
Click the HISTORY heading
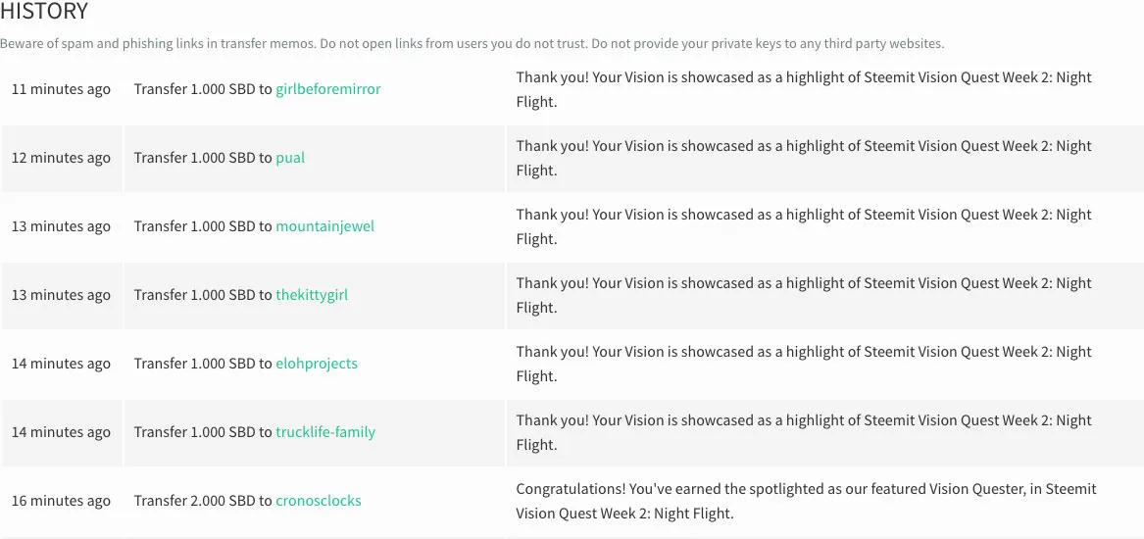pos(44,12)
